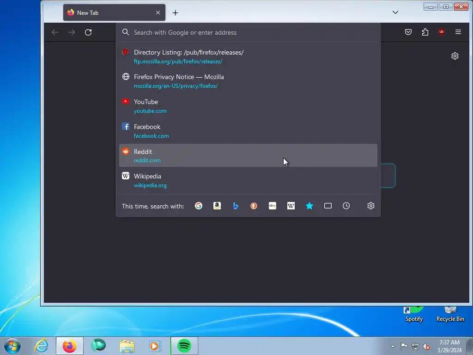
Task: Search open tabs with tabs icon
Action: pyautogui.click(x=328, y=206)
